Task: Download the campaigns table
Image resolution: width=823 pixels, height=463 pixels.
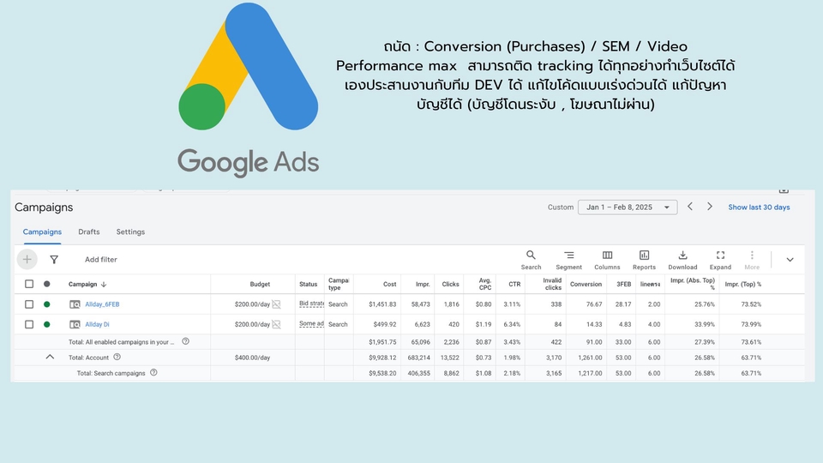Action: click(x=682, y=260)
